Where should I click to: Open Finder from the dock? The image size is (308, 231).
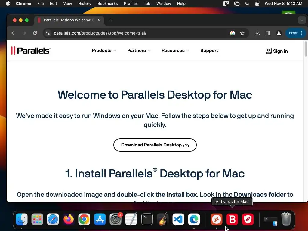tap(22, 219)
